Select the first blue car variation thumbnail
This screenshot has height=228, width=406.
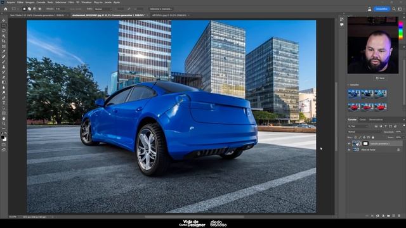(x=354, y=94)
